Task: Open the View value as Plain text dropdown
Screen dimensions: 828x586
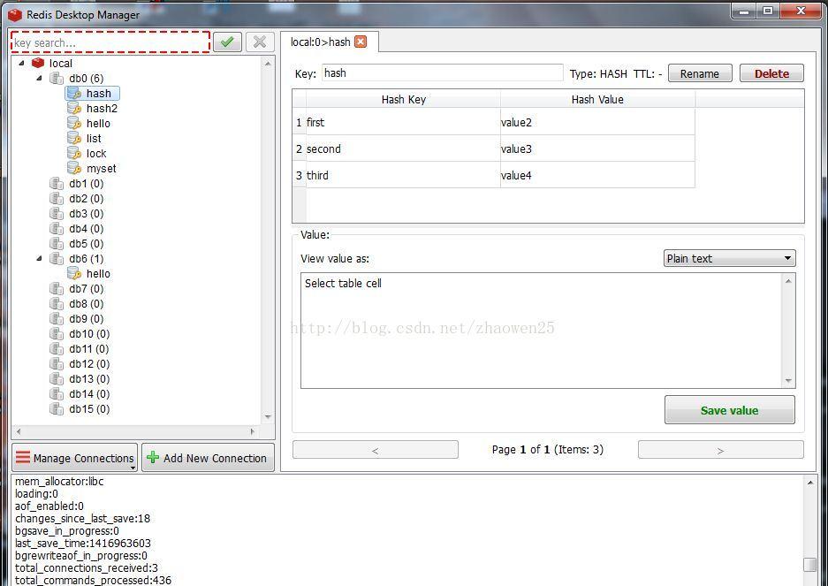Action: click(729, 258)
